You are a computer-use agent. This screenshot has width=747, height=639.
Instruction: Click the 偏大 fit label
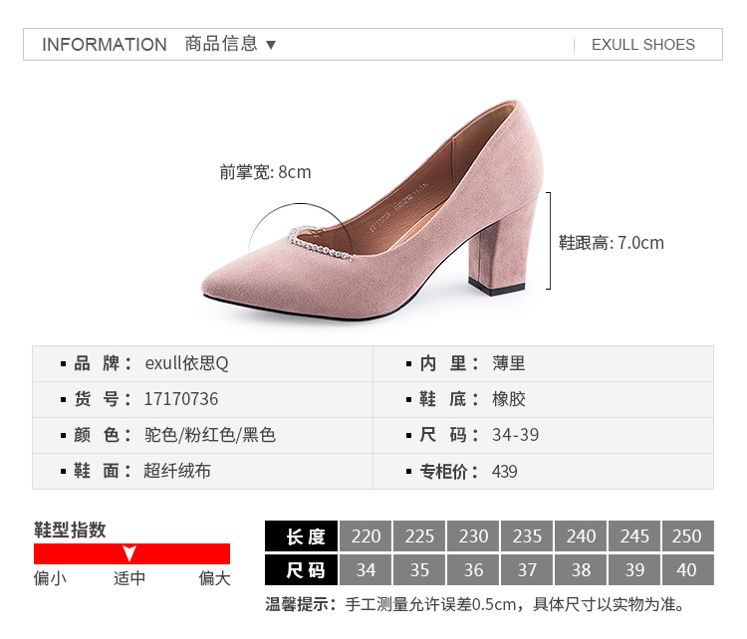[x=214, y=578]
